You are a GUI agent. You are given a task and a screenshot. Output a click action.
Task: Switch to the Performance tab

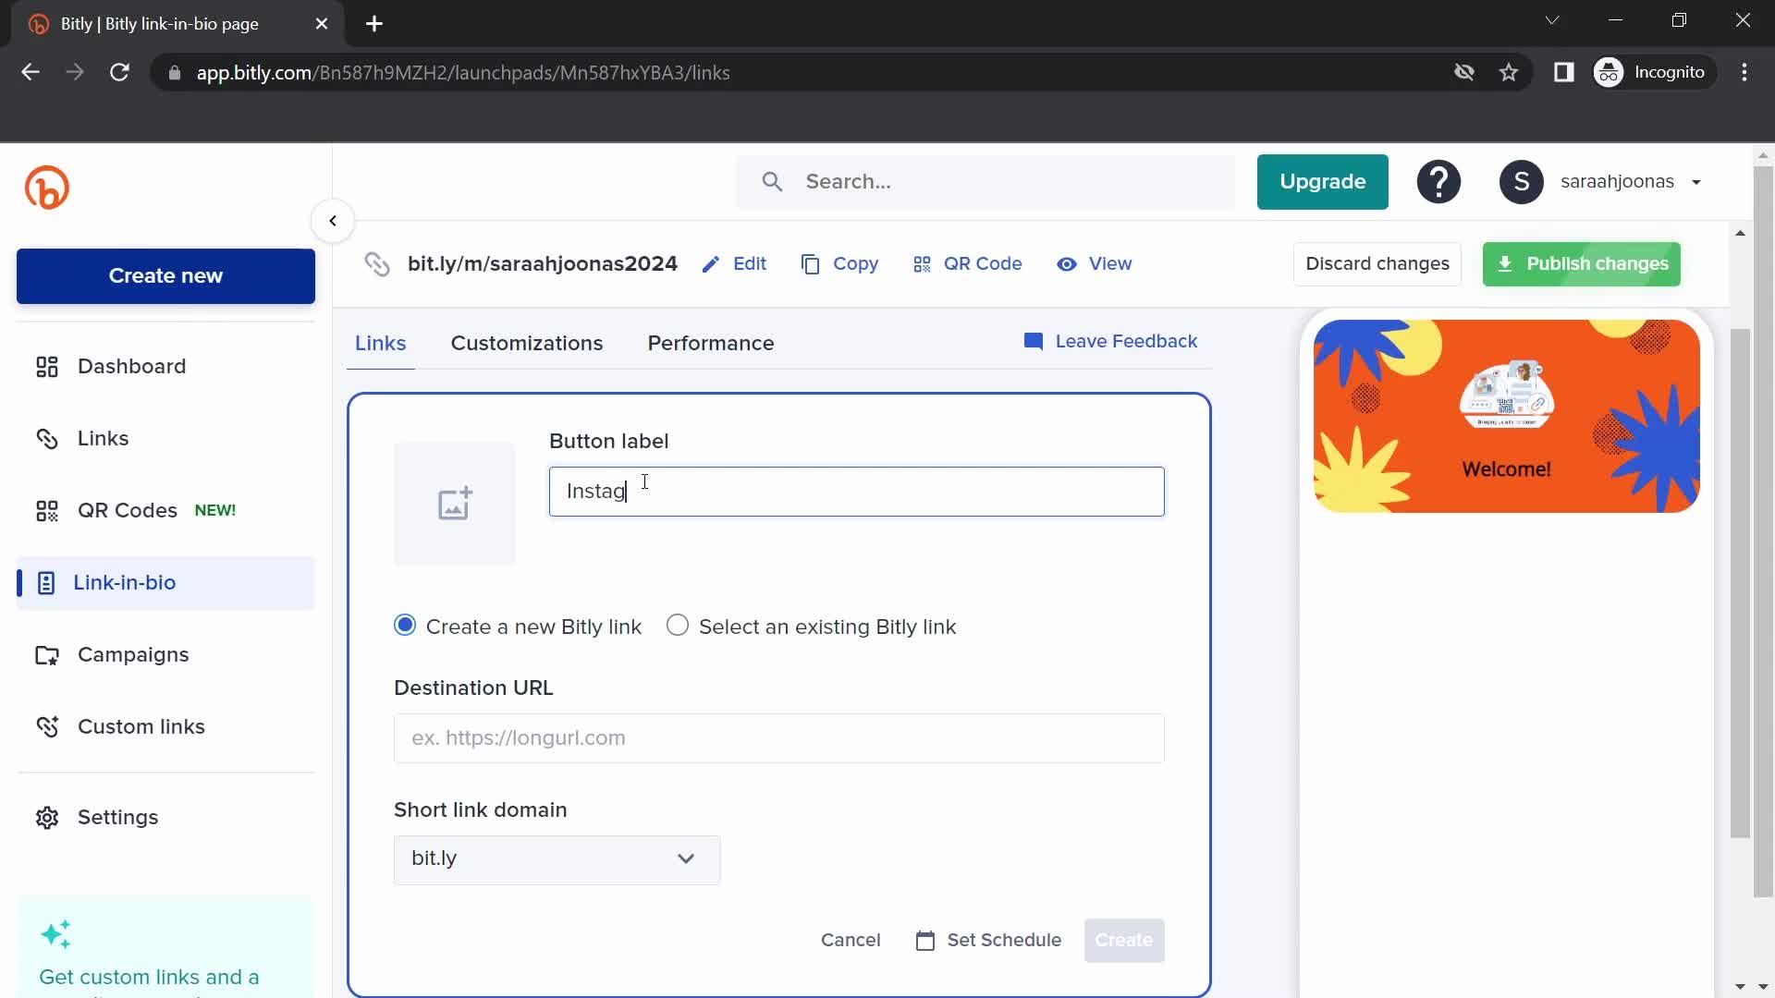(711, 343)
